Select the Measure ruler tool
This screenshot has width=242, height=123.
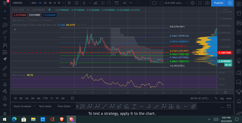click(5, 68)
